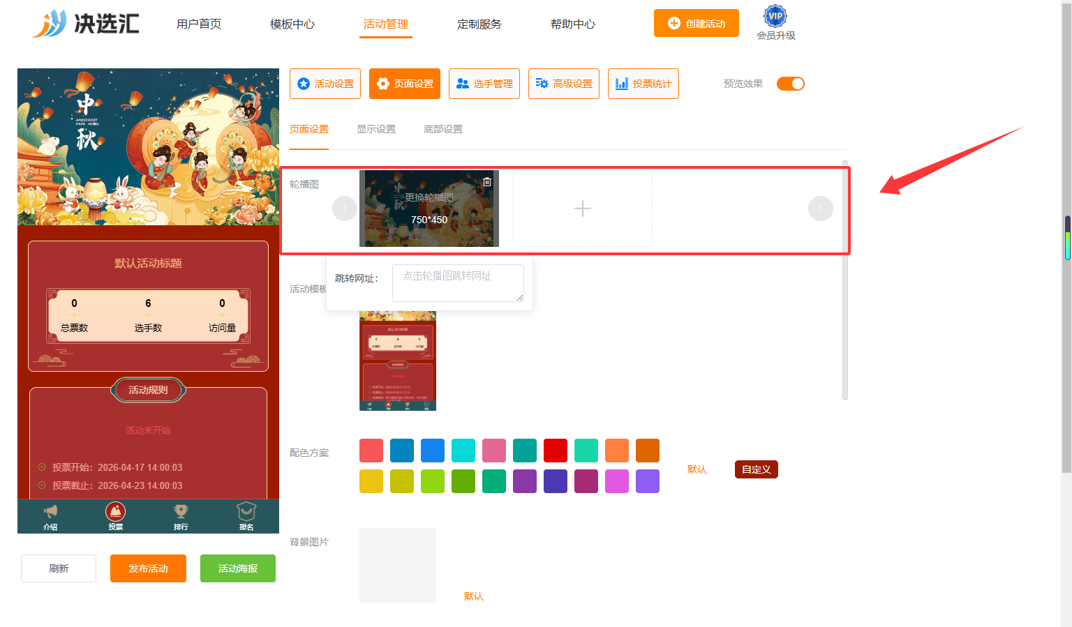Switch to 底部设置 sub-tab
The height and width of the screenshot is (627, 1072).
443,129
